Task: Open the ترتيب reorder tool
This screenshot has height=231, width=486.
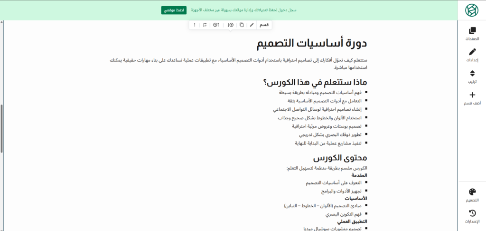Action: tap(472, 77)
